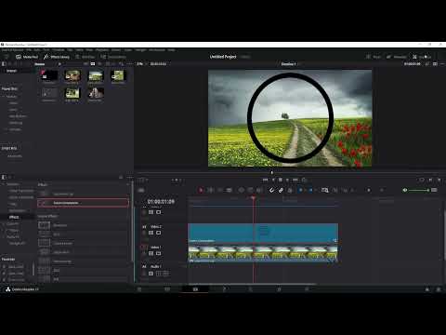Jump to last frame transport button
Image resolution: width=446 pixels, height=335 pixels.
tap(295, 180)
